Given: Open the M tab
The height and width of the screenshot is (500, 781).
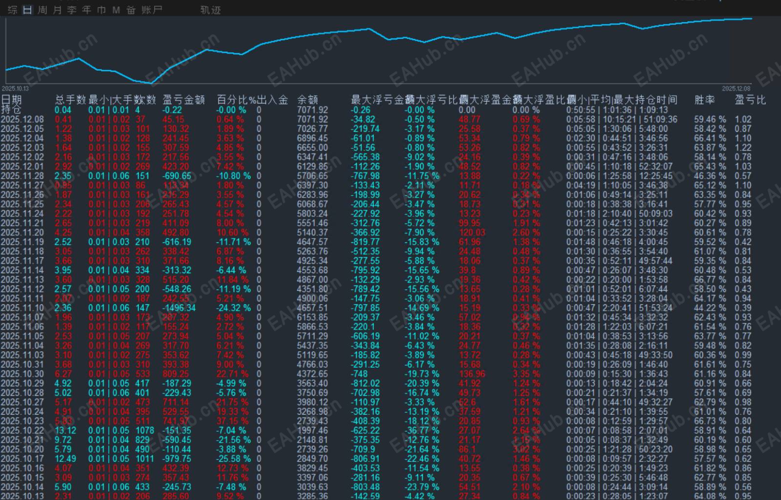Looking at the screenshot, I should 116,10.
